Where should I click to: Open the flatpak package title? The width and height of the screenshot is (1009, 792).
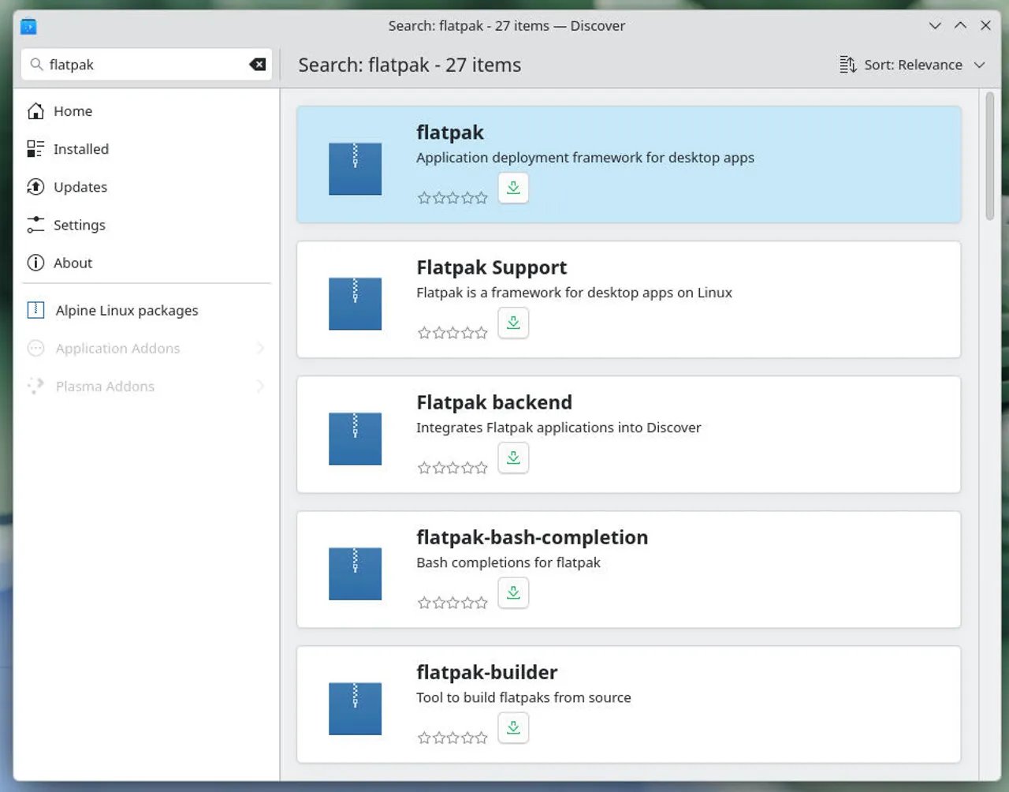(x=450, y=133)
